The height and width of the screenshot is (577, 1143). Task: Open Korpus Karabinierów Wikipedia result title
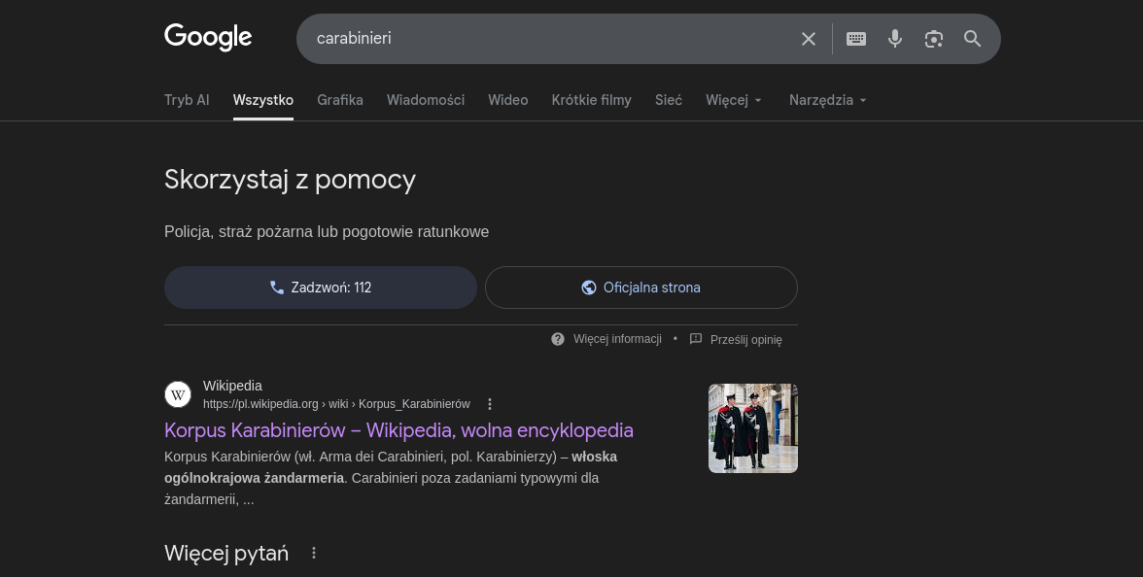point(398,429)
